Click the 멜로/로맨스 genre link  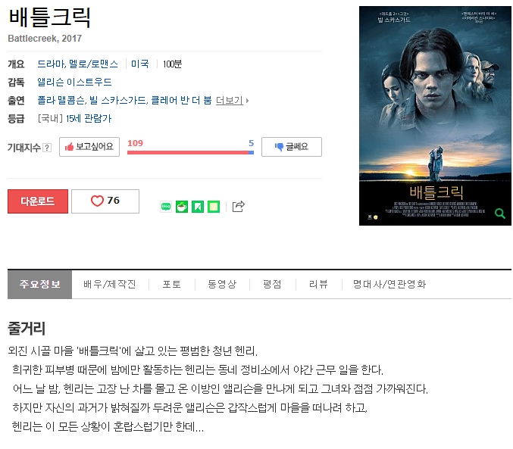[x=93, y=64]
